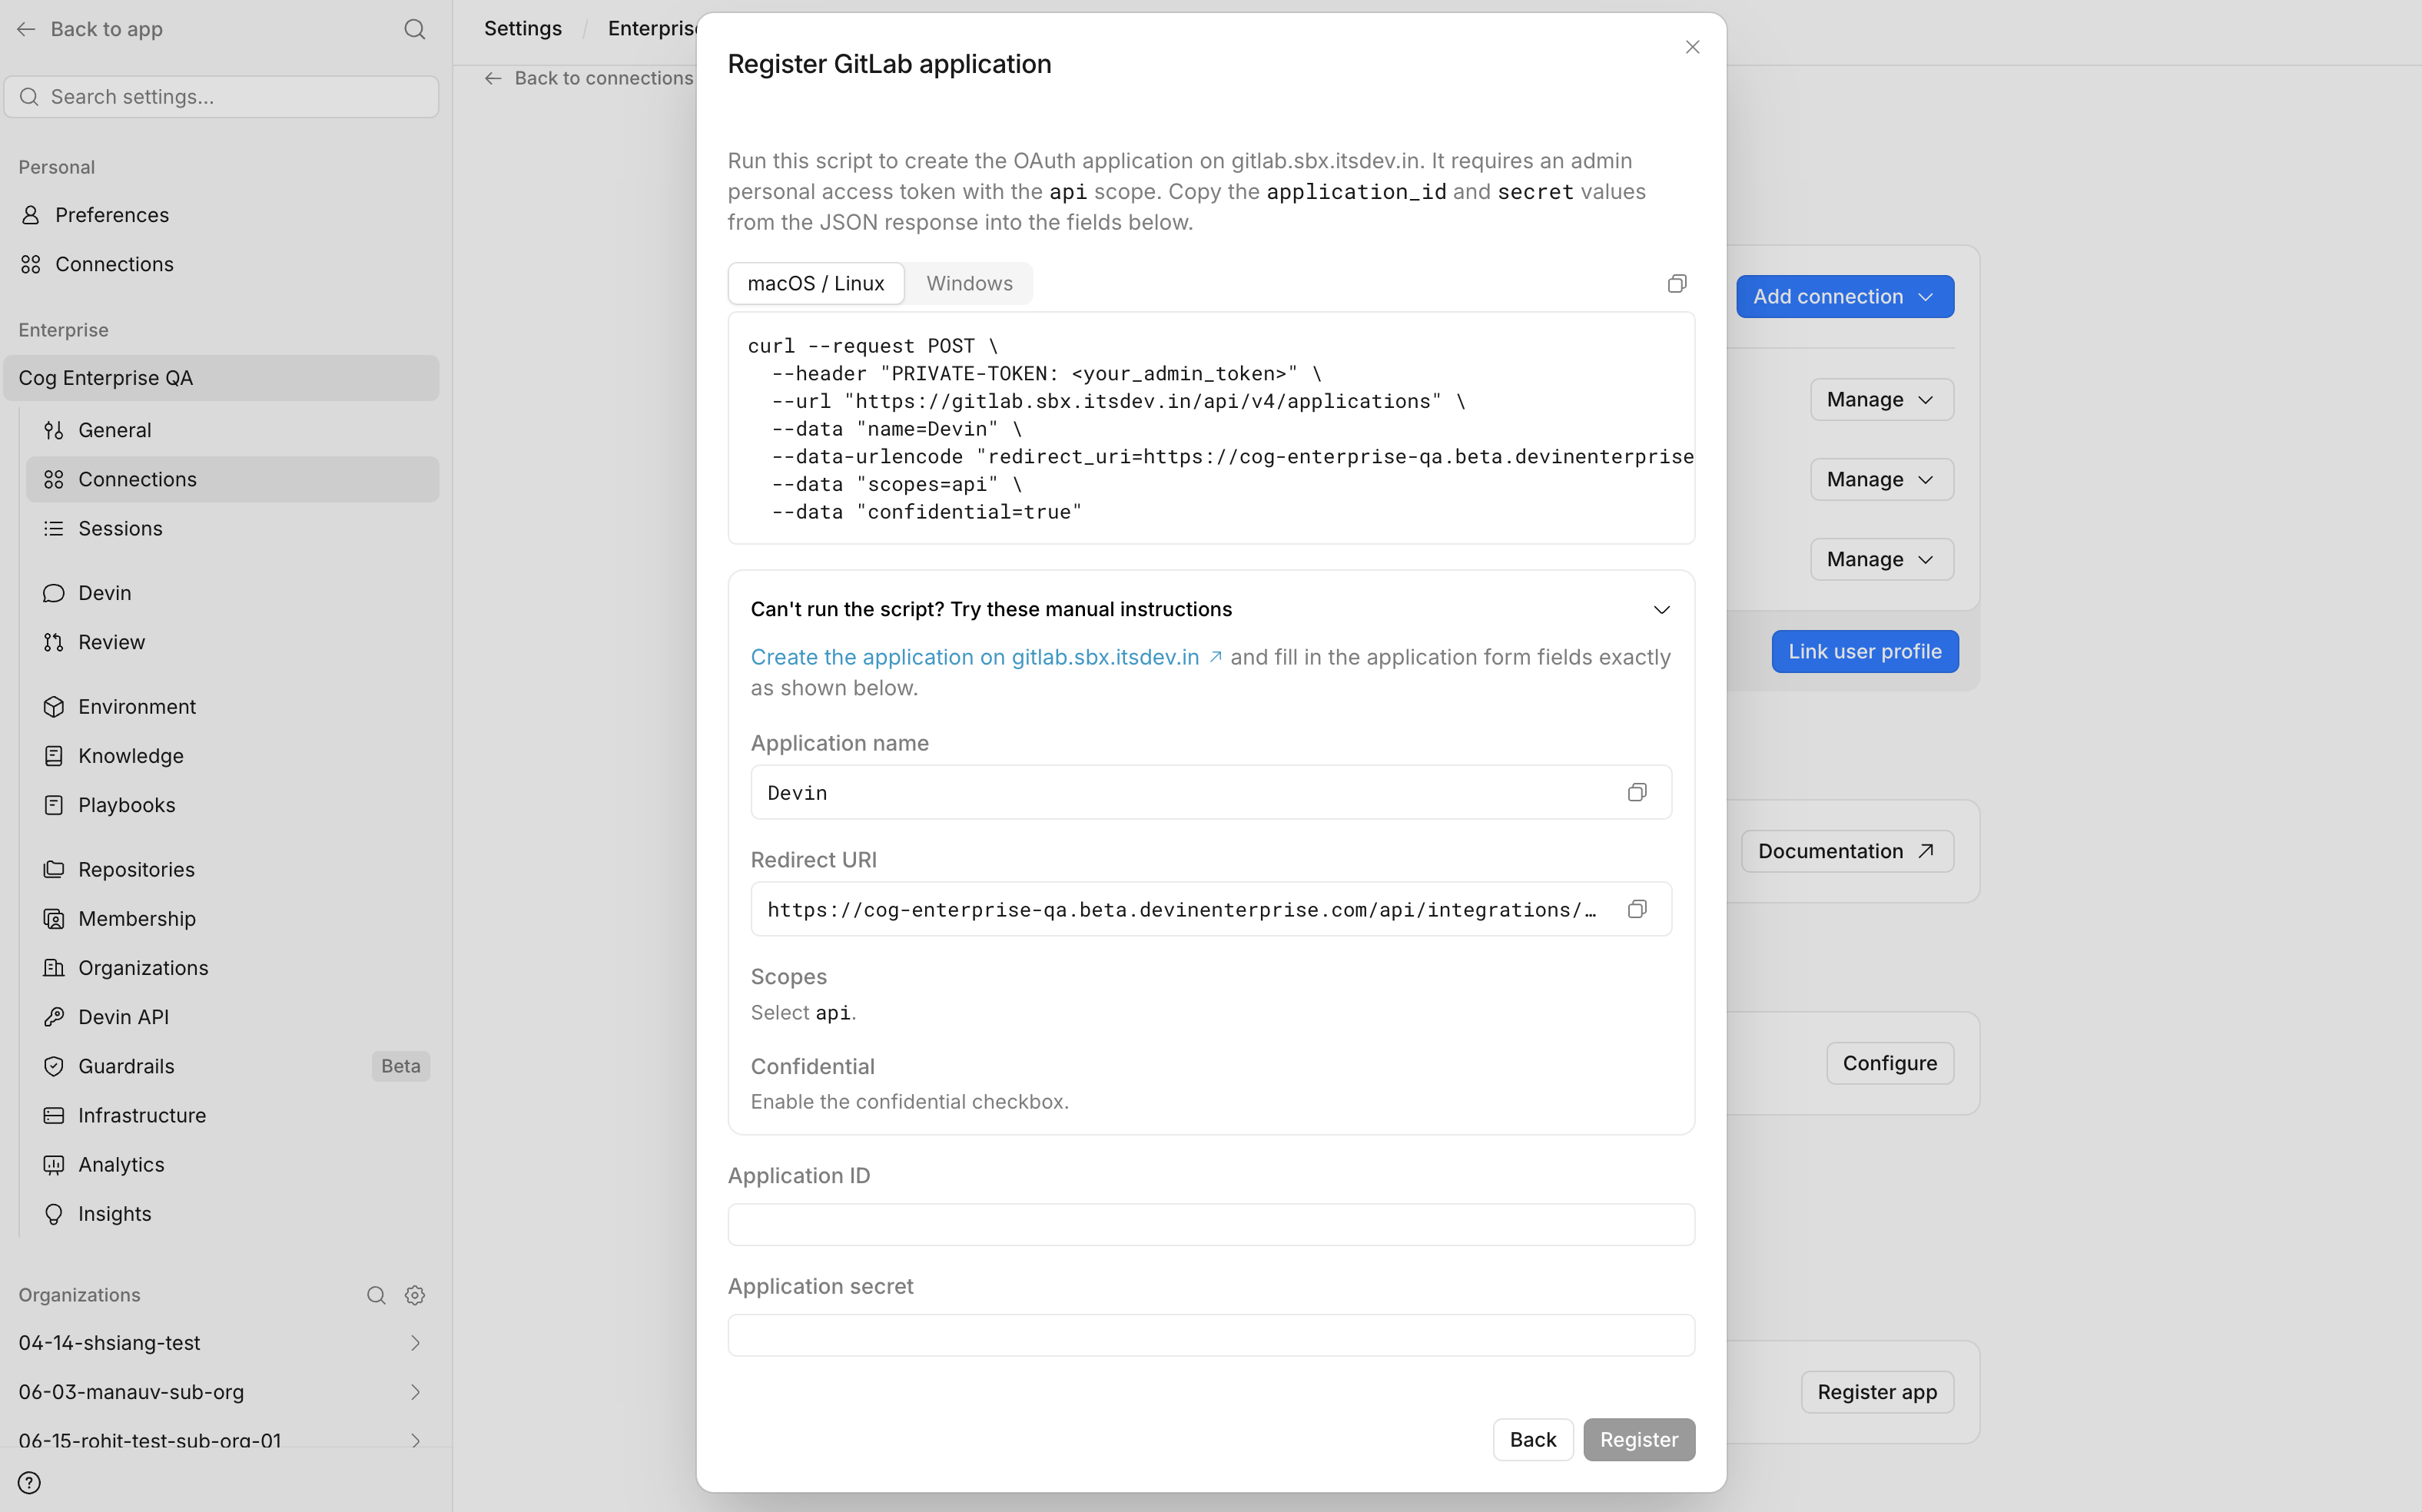Focus the Application ID input field
This screenshot has width=2422, height=1512.
1211,1225
